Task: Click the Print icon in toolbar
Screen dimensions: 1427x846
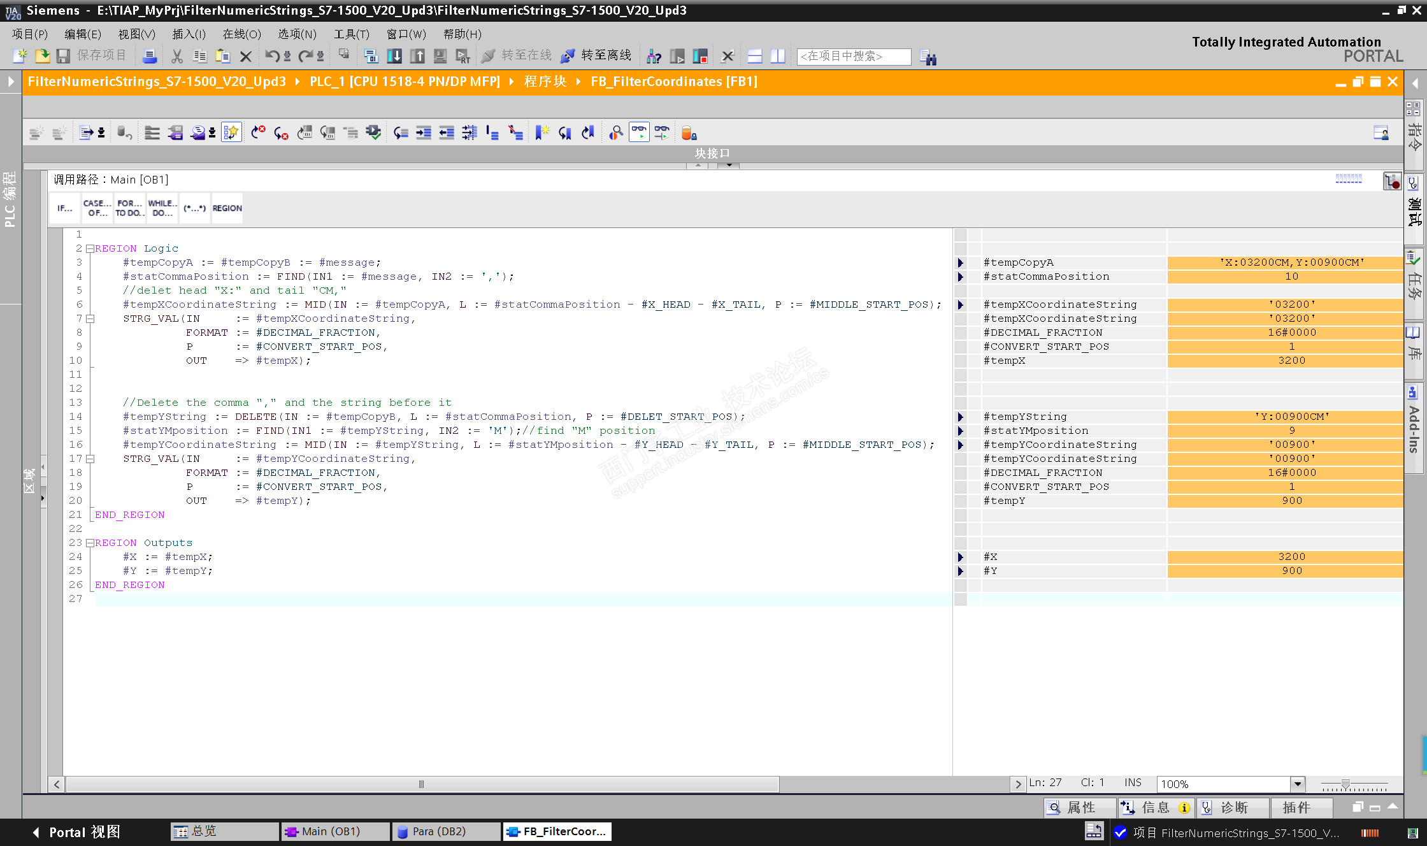Action: [150, 56]
